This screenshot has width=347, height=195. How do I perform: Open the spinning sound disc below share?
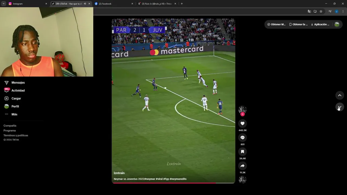(x=242, y=179)
